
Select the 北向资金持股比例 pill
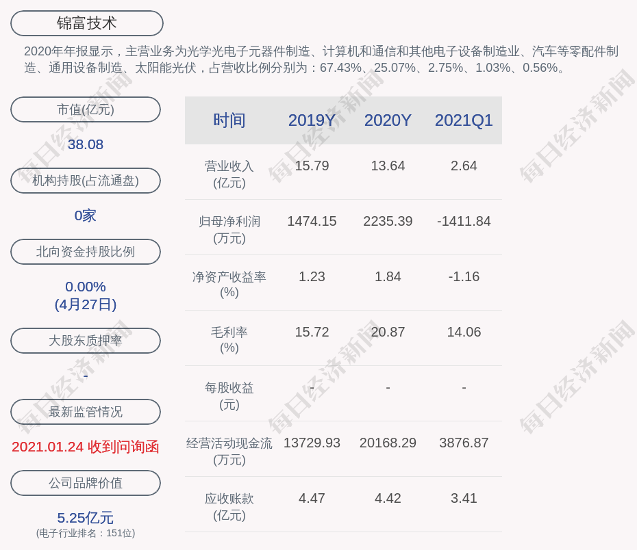click(x=86, y=252)
